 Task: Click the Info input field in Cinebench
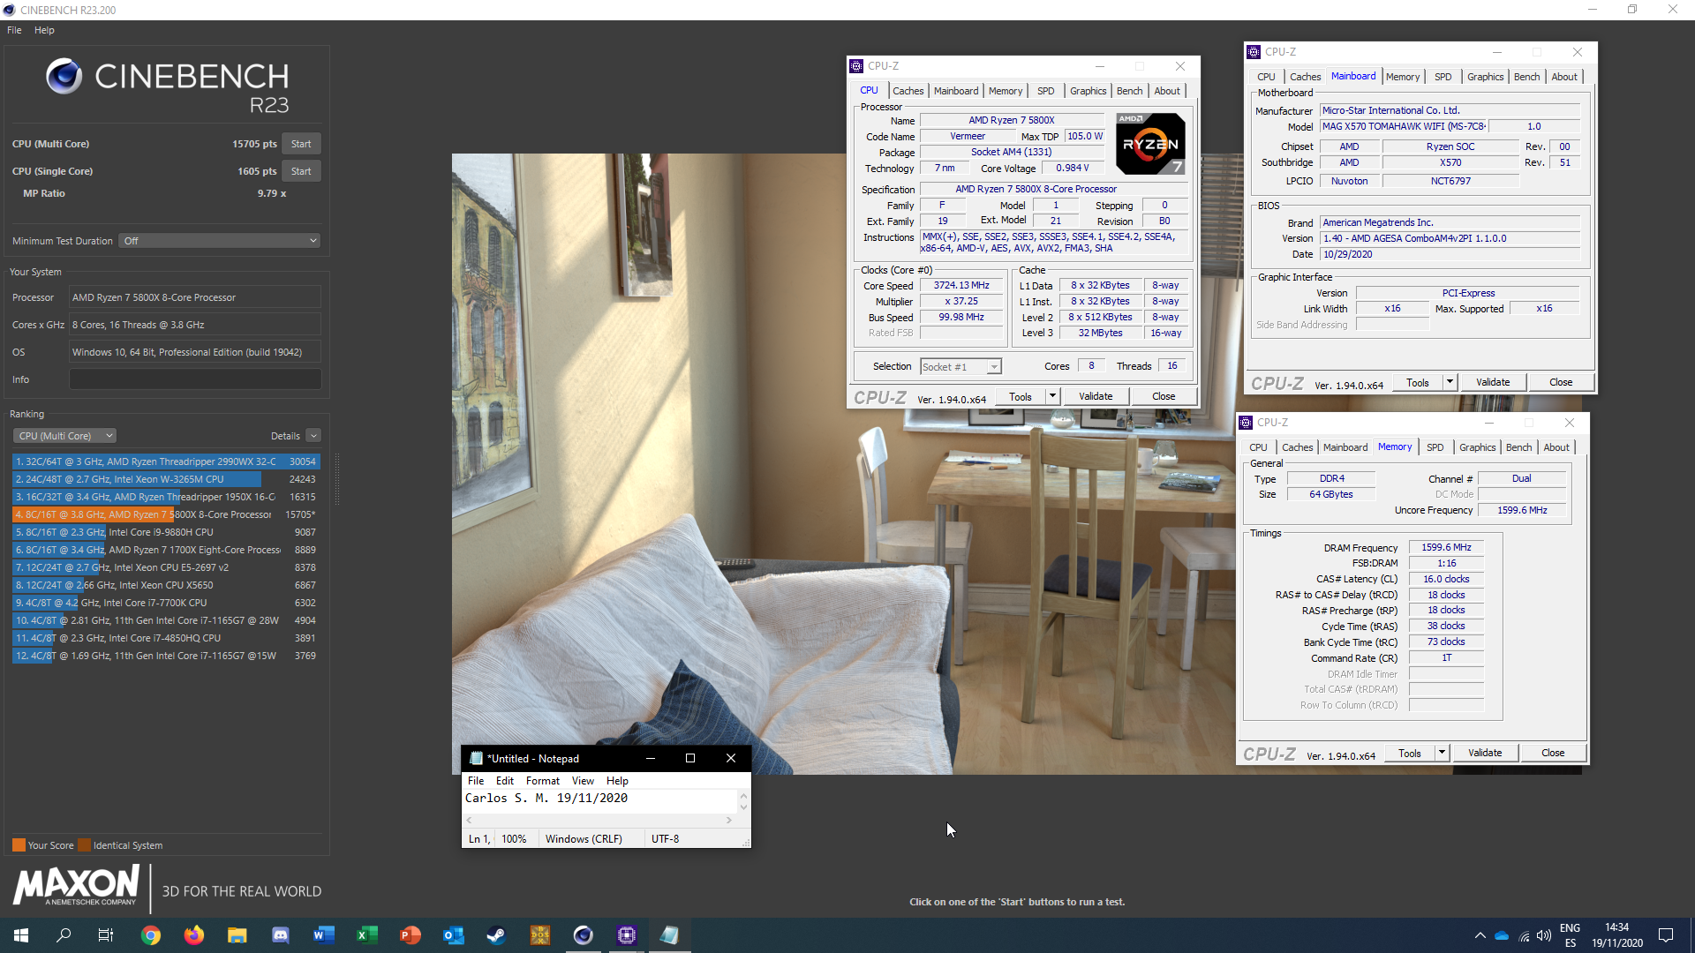[x=195, y=379]
